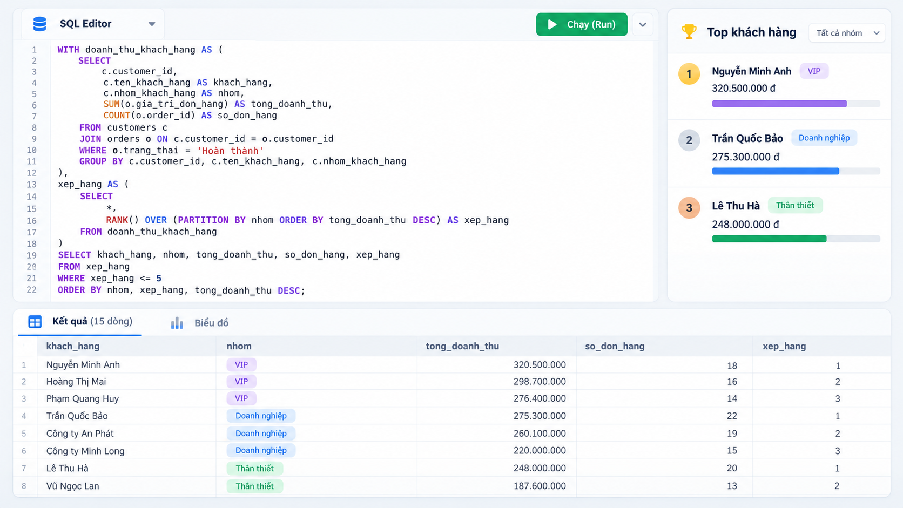Click 275.300.000 đ amount on Trần Quốc Bảo card
Screen dimensions: 903x508
pyautogui.click(x=745, y=157)
